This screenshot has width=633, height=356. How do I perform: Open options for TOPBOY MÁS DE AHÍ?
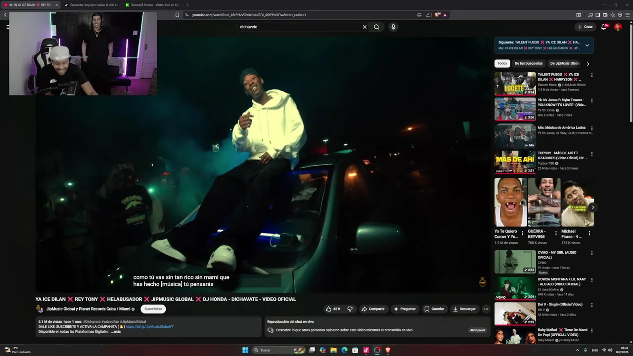tap(591, 154)
